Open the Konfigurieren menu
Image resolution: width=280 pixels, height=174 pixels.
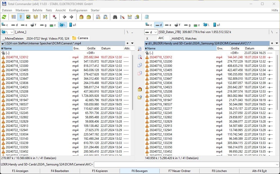78,10
